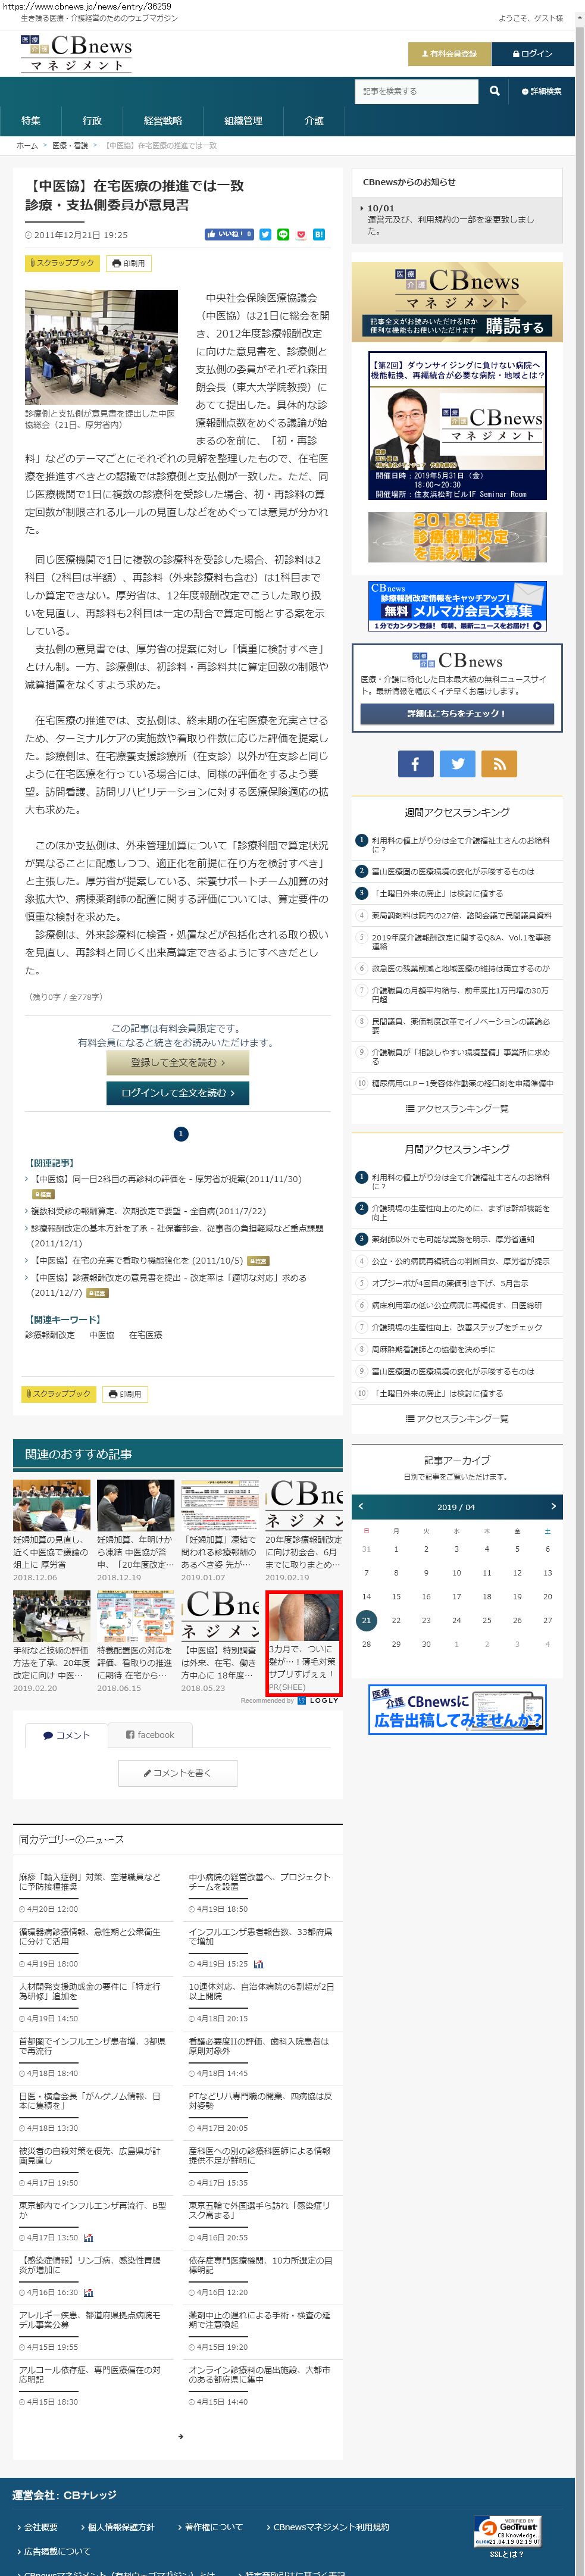Open the 介護 navigation menu
The height and width of the screenshot is (2576, 585).
pyautogui.click(x=314, y=121)
